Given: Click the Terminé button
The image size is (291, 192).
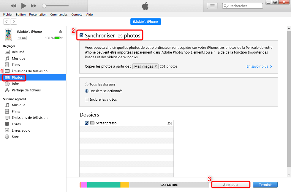Looking at the screenshot, I should coord(265,185).
